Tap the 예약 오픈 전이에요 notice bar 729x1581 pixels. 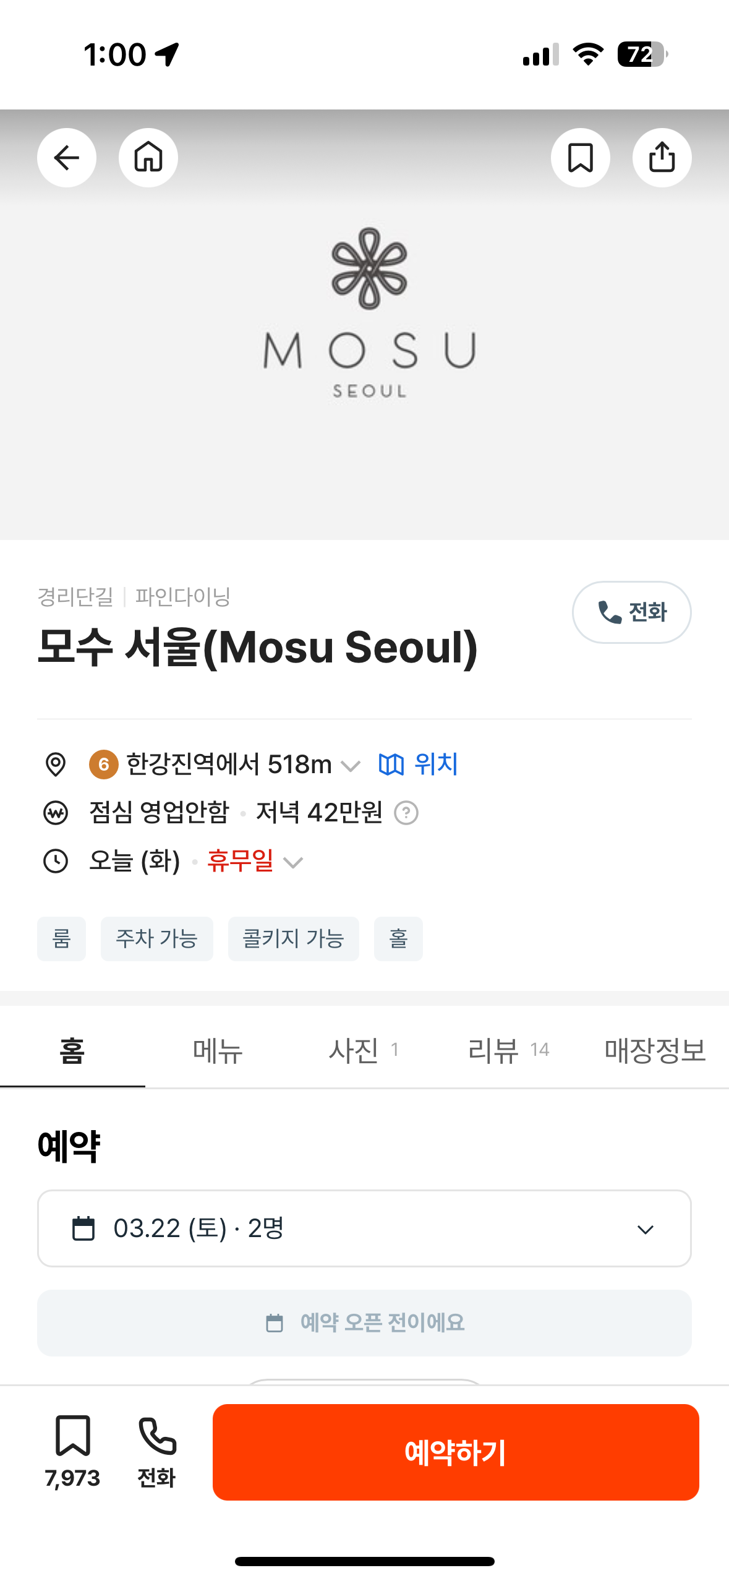pos(364,1323)
